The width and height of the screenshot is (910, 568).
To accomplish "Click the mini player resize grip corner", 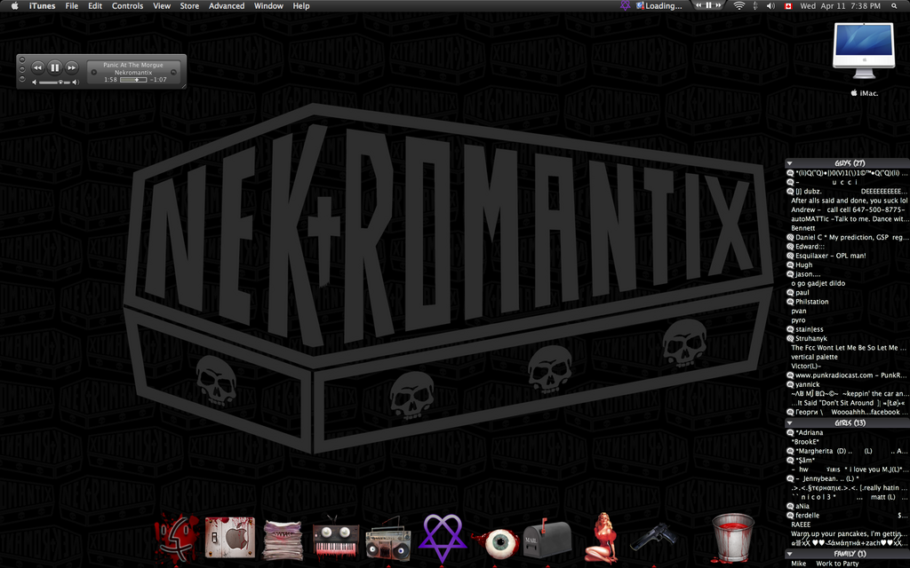I will [x=183, y=86].
